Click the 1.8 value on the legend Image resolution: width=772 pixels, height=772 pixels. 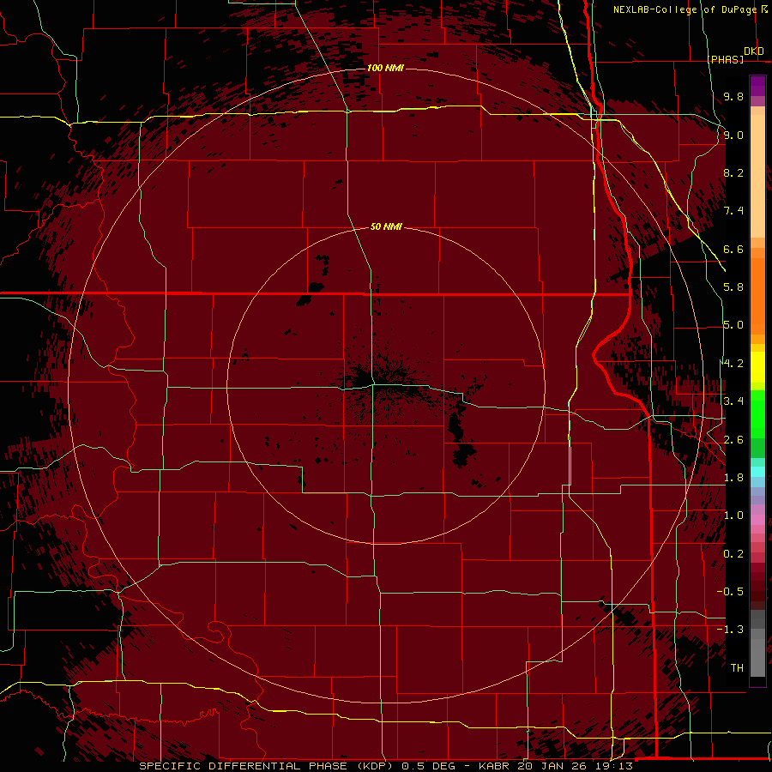tap(733, 478)
